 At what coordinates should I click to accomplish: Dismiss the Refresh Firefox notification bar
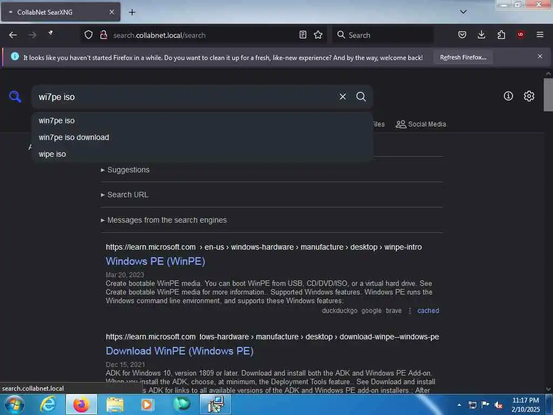540,56
